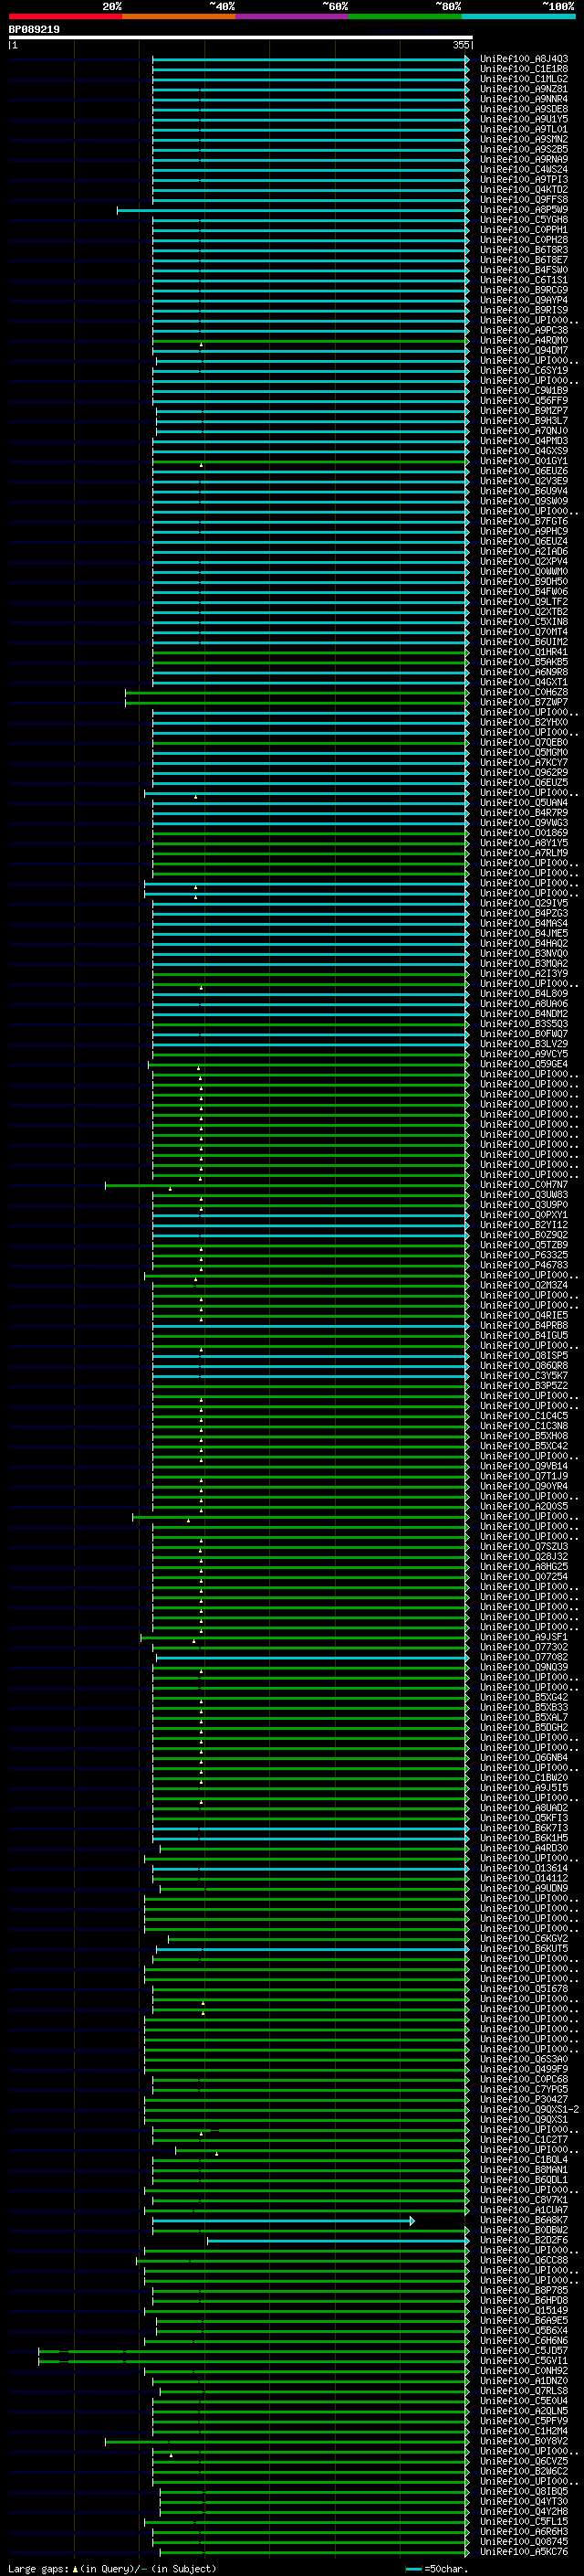The image size is (584, 2576).
Task: Open the UniRef100_C0PPH1 hit
Action: pos(524,230)
